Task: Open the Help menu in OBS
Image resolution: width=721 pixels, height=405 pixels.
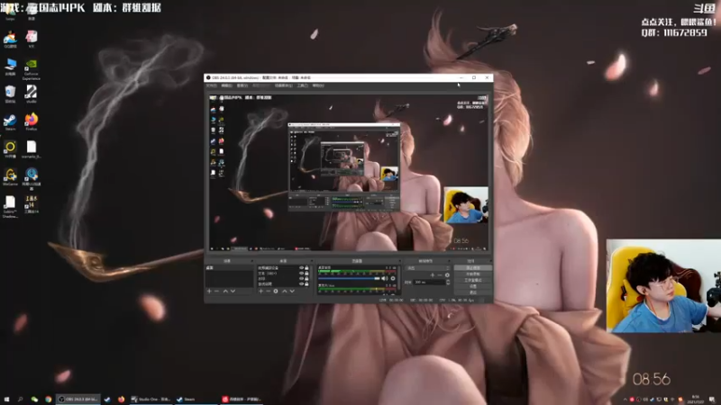Action: 318,85
